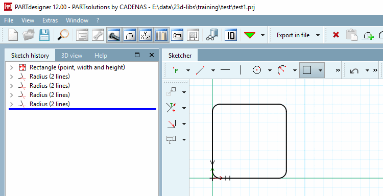
Task: Toggle the table window toolbar button
Action: pos(161,35)
